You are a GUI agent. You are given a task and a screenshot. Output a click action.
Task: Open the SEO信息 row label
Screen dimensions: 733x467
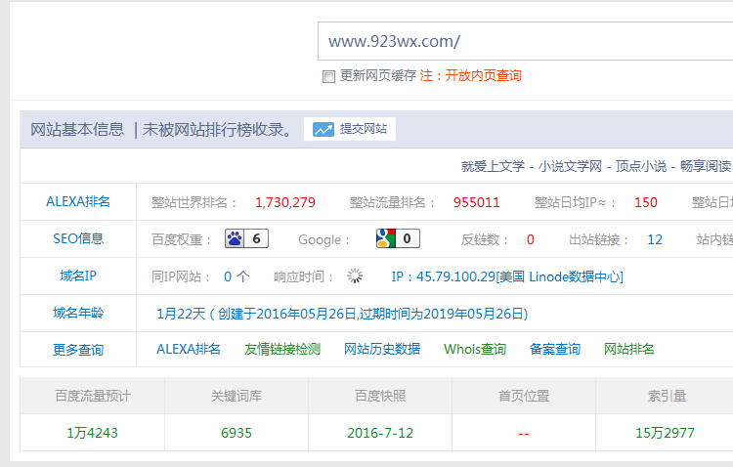tap(78, 238)
